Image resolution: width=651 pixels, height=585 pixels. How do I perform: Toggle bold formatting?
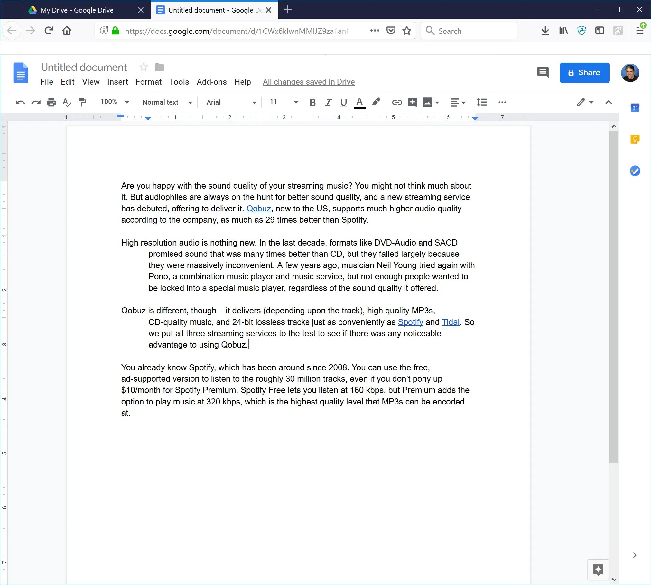[x=312, y=102]
